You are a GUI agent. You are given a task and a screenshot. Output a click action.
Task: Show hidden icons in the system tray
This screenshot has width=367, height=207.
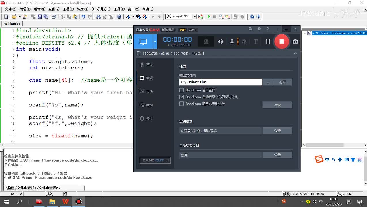tap(302, 202)
